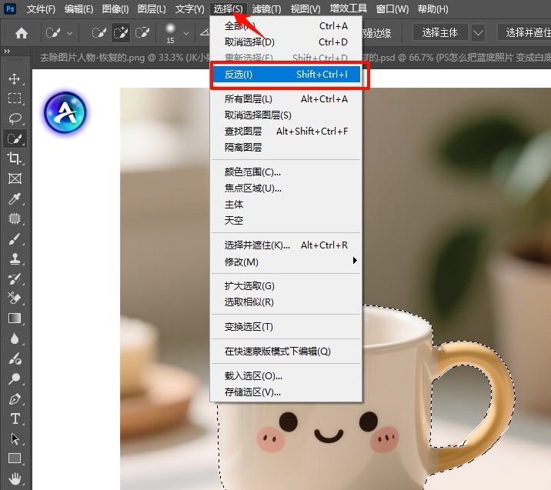Select the Blur tool
The height and width of the screenshot is (490, 551).
pos(15,338)
